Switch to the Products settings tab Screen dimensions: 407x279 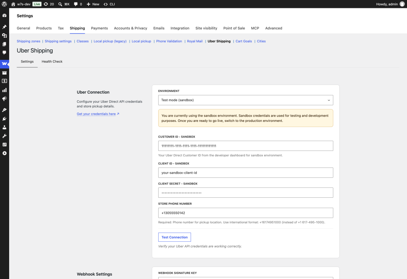click(x=44, y=28)
